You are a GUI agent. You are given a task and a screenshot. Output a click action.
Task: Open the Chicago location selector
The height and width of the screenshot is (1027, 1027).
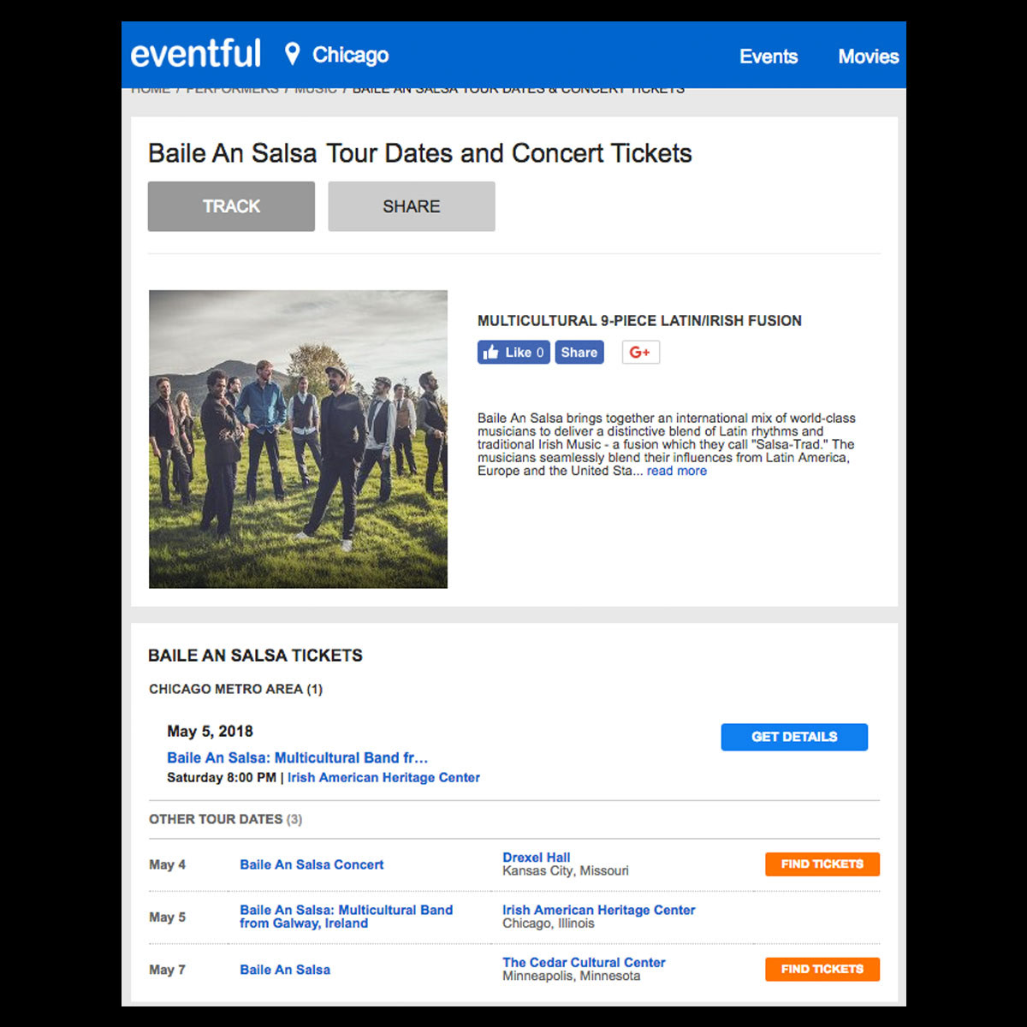coord(350,56)
